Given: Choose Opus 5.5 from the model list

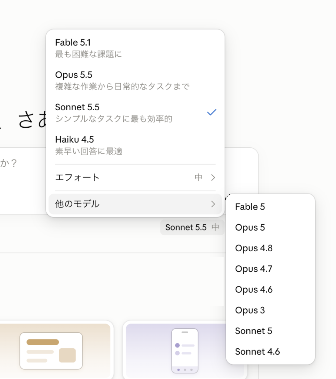Looking at the screenshot, I should click(x=135, y=80).
